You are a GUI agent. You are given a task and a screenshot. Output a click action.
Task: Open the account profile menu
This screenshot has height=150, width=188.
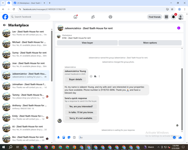tap(180, 17)
